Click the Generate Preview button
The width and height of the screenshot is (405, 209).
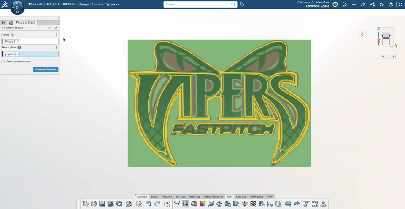(46, 70)
